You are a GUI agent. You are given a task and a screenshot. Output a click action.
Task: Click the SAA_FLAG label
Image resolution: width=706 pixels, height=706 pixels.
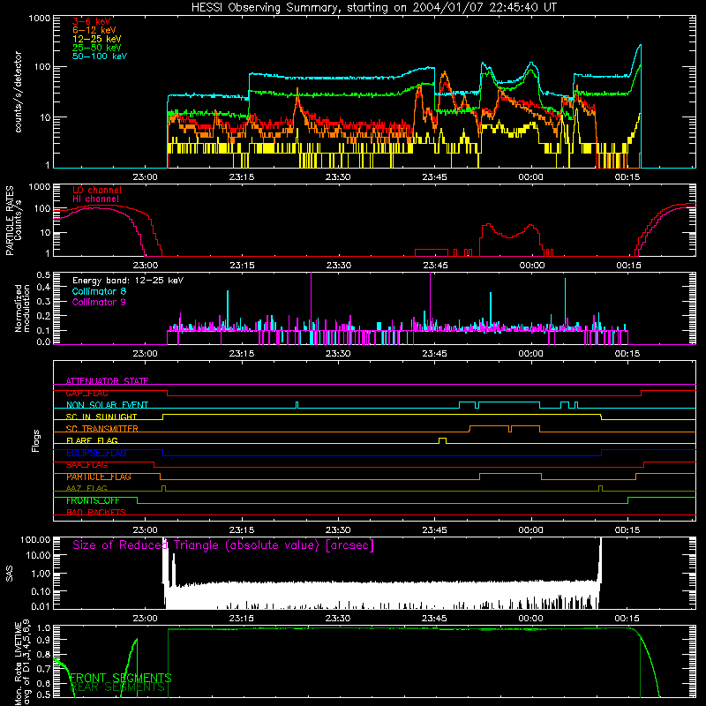86,465
